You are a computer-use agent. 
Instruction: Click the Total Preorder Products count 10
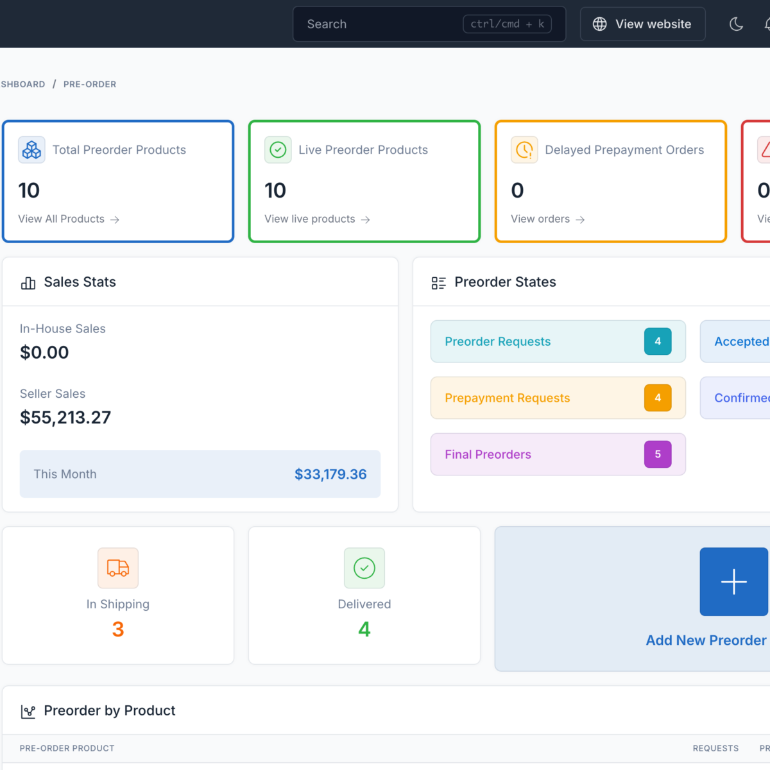click(29, 191)
